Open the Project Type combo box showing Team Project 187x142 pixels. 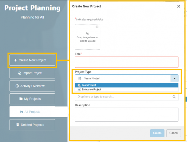pos(123,78)
